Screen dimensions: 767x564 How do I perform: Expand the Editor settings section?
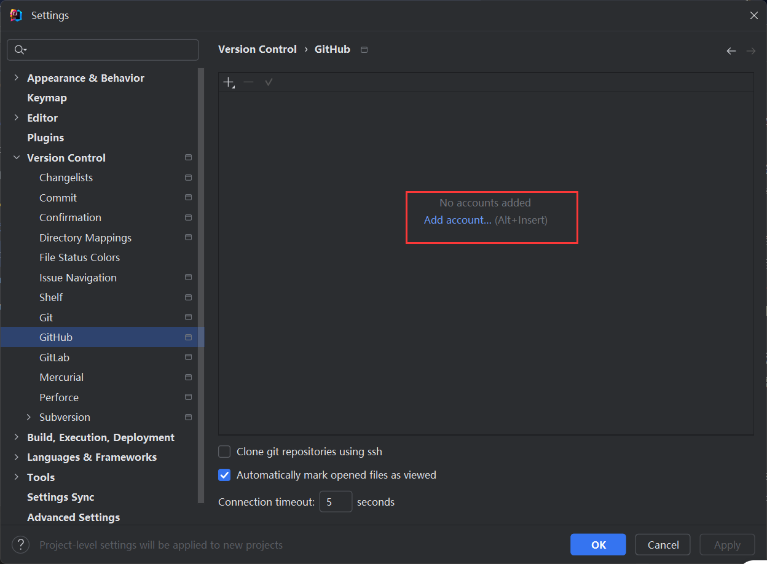pyautogui.click(x=17, y=117)
